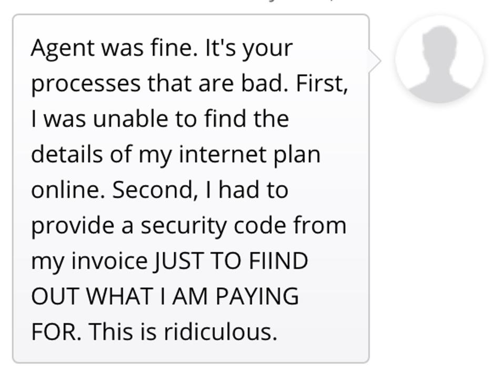Viewport: 504px width, 373px height.
Task: Click the misspelled word 'FIIND'
Action: (x=278, y=261)
